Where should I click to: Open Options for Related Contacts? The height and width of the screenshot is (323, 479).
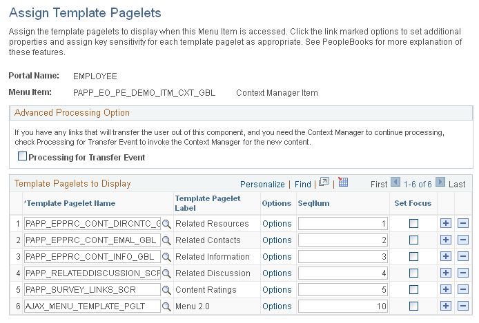277,240
